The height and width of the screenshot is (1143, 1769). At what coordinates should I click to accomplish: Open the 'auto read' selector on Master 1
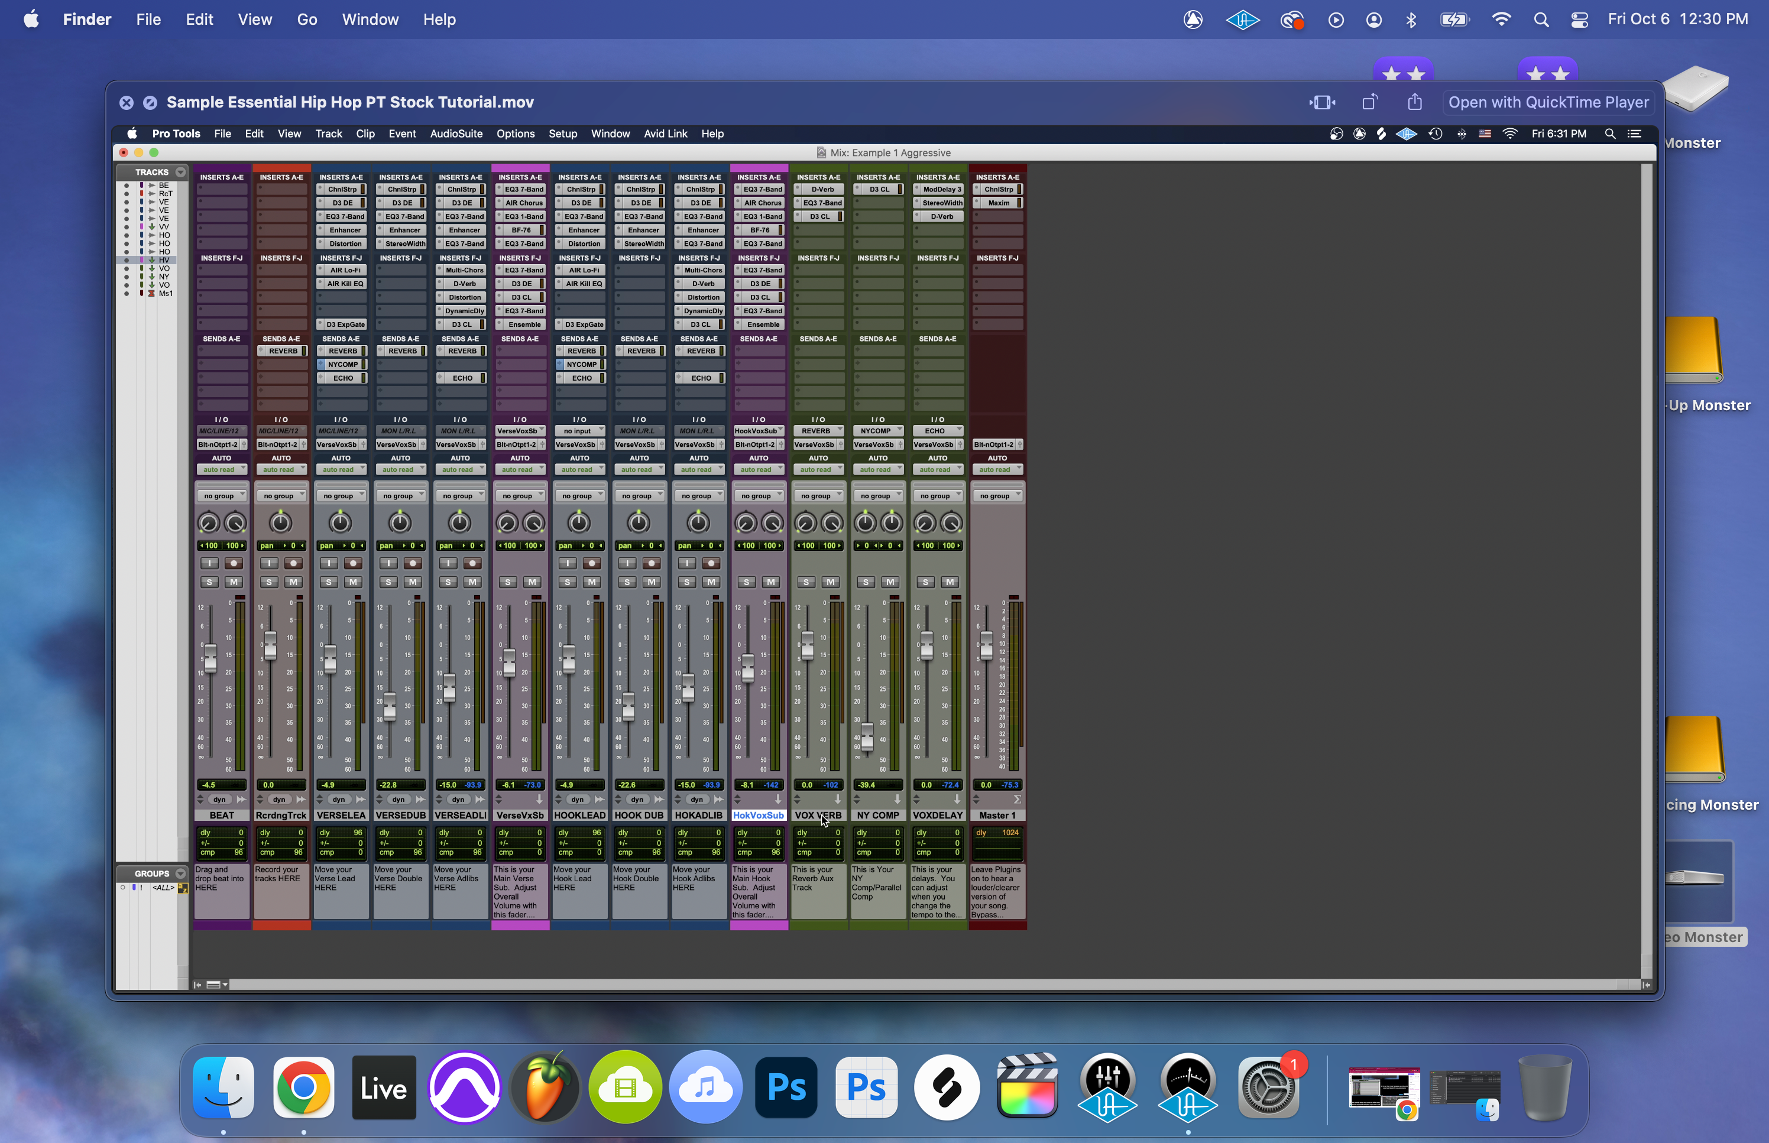(x=997, y=470)
